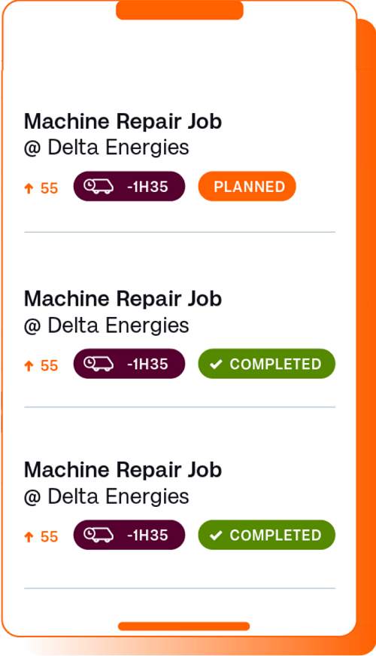Image resolution: width=376 pixels, height=656 pixels.
Task: Click '@ Delta Energies' under first job
Action: [x=107, y=148]
